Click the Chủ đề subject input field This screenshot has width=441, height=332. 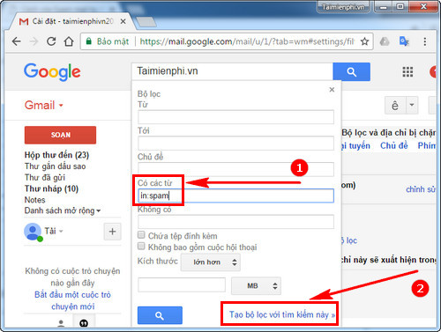click(x=235, y=169)
